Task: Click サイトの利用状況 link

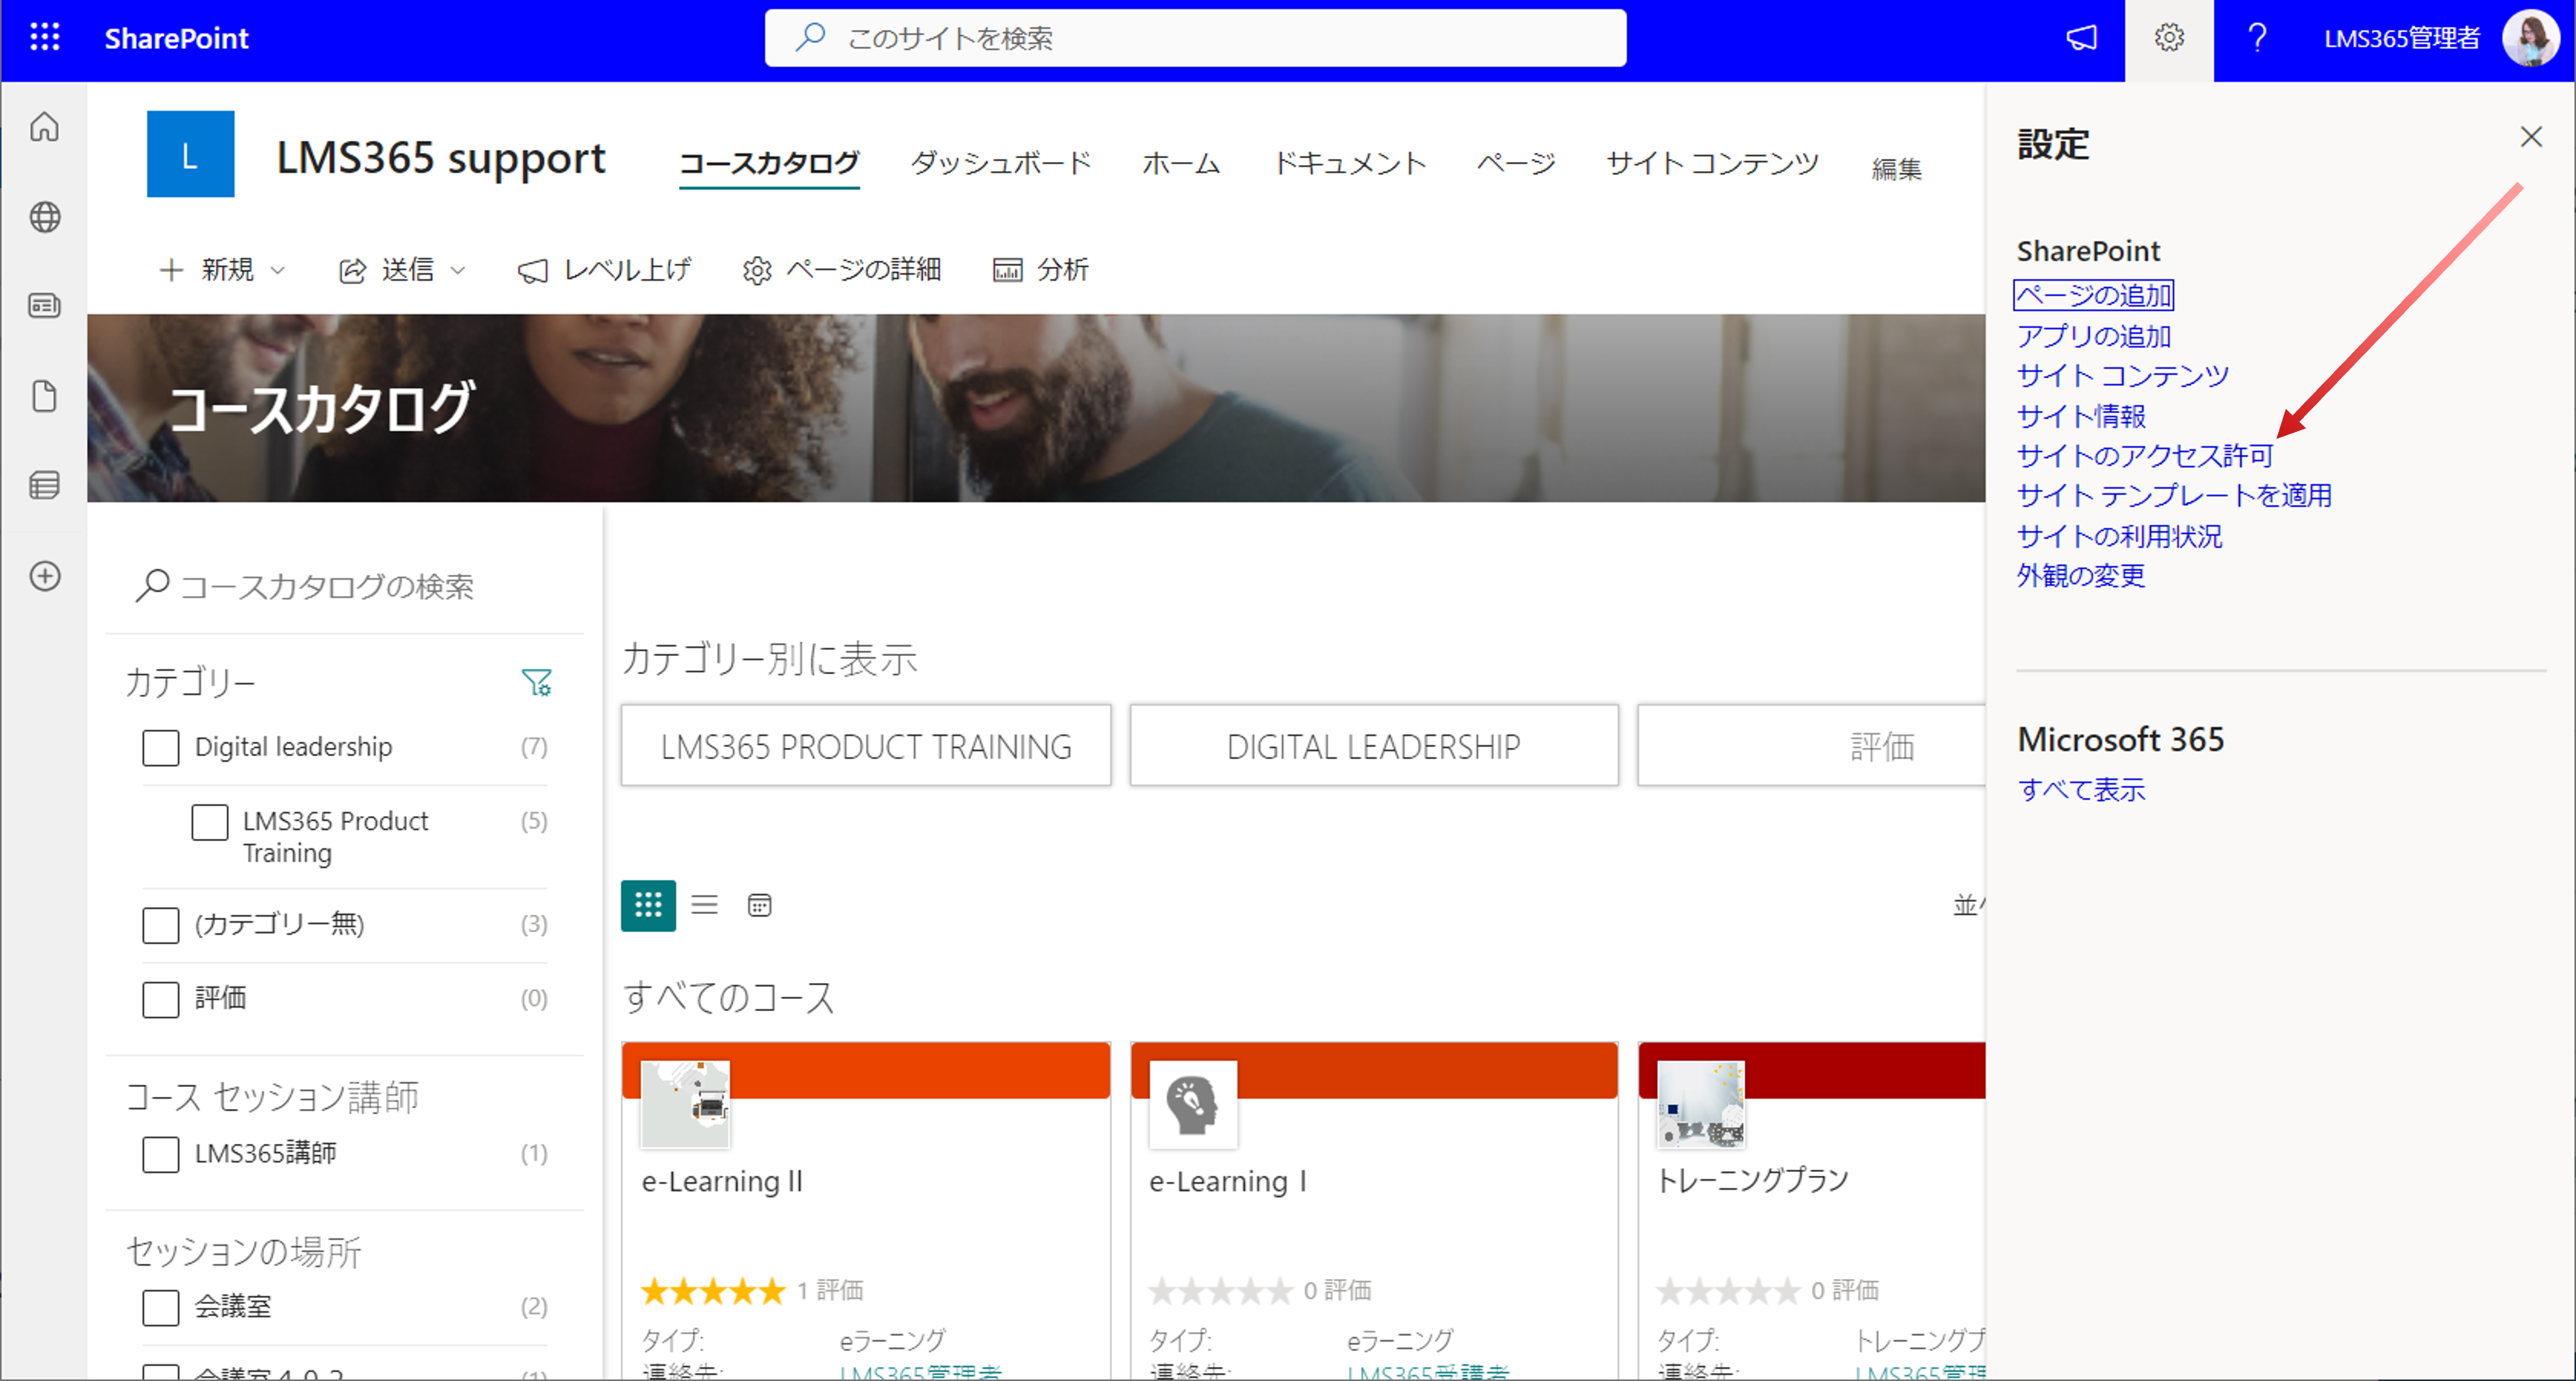Action: [2119, 536]
